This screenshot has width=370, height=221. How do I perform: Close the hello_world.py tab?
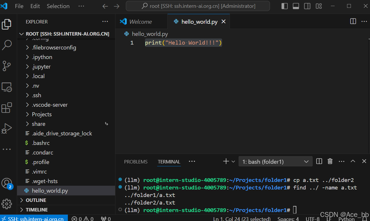(x=224, y=21)
